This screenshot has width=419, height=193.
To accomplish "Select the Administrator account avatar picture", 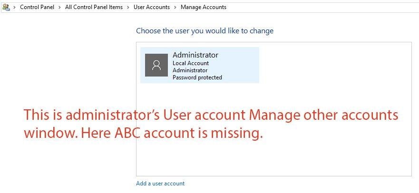I will coord(156,65).
